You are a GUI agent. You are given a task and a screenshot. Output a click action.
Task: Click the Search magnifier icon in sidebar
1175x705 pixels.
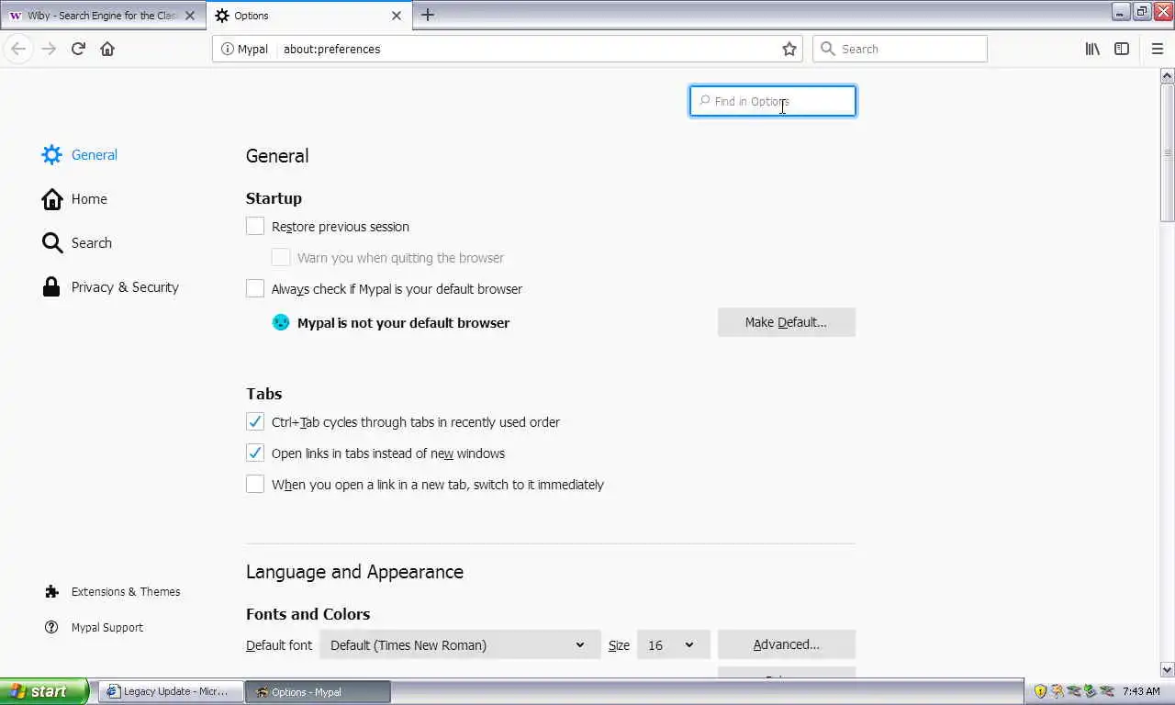[x=52, y=243]
